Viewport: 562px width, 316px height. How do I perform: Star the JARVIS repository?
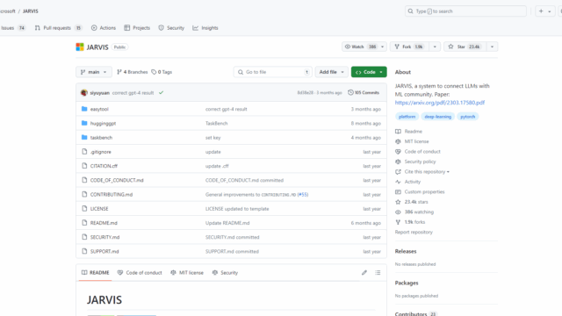[x=465, y=47]
